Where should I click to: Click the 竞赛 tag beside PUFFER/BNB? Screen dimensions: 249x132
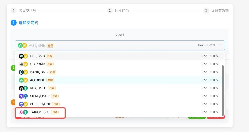pyautogui.click(x=56, y=104)
